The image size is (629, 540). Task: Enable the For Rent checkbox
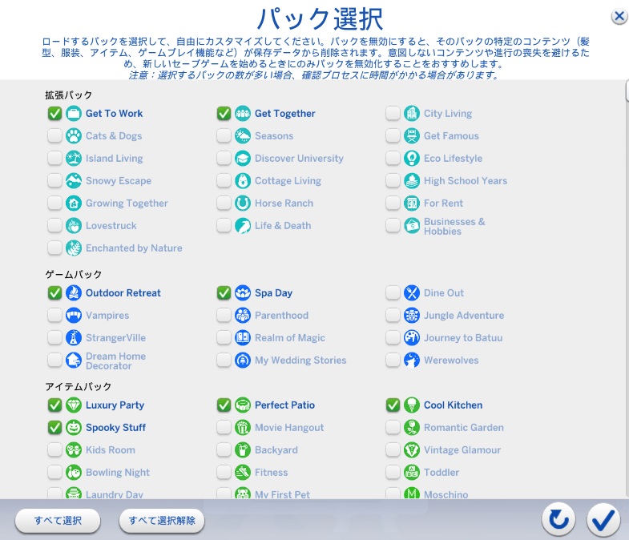[x=393, y=204]
